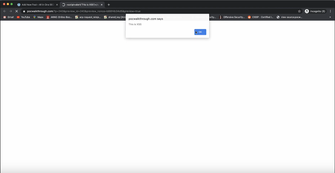Open the AWAE-Online-Boo bookmark
The height and width of the screenshot is (173, 335).
point(59,17)
